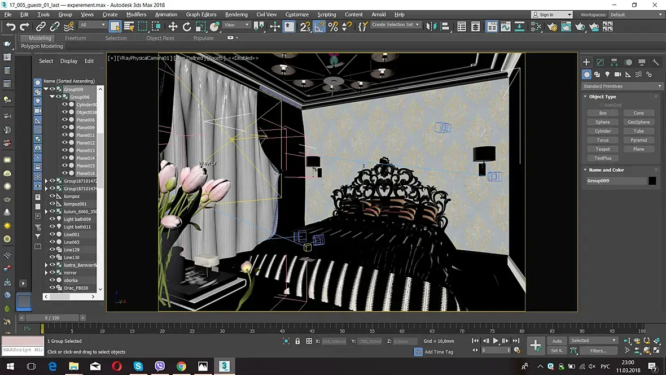Open the Modify tab in the command panel
Image resolution: width=666 pixels, height=375 pixels.
(x=600, y=62)
